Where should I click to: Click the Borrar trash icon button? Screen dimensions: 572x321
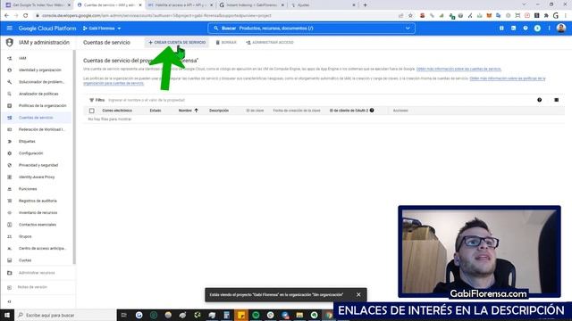(226, 43)
